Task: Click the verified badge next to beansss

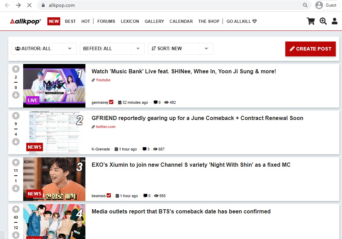Action: click(109, 195)
